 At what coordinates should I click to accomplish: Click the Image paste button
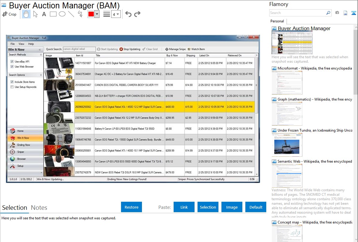click(232, 207)
